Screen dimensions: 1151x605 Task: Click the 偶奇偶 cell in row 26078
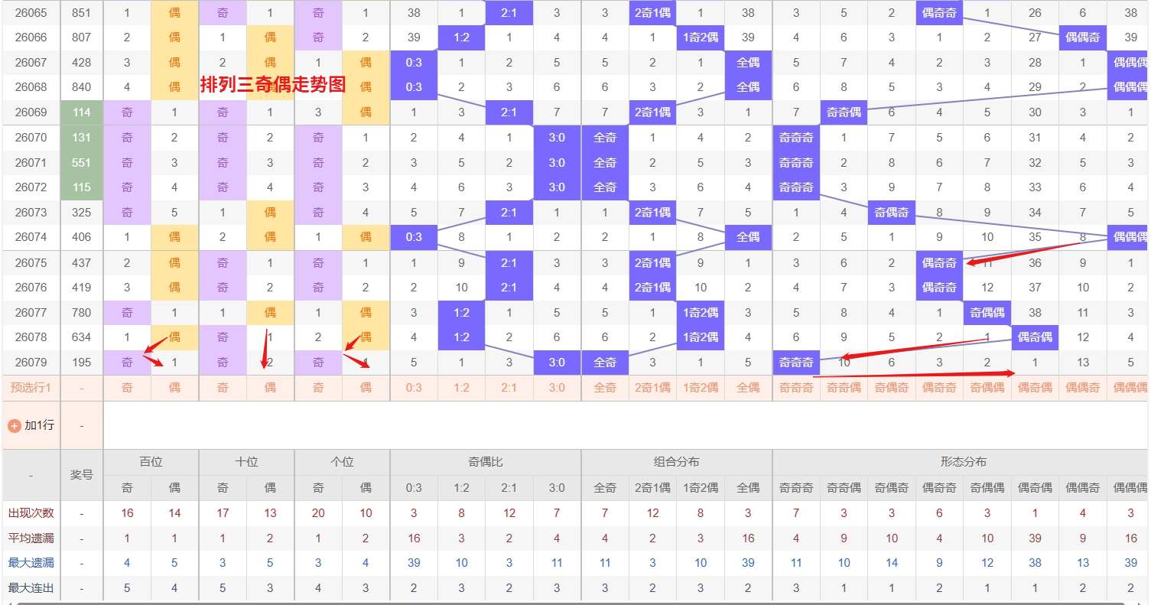coord(1035,337)
